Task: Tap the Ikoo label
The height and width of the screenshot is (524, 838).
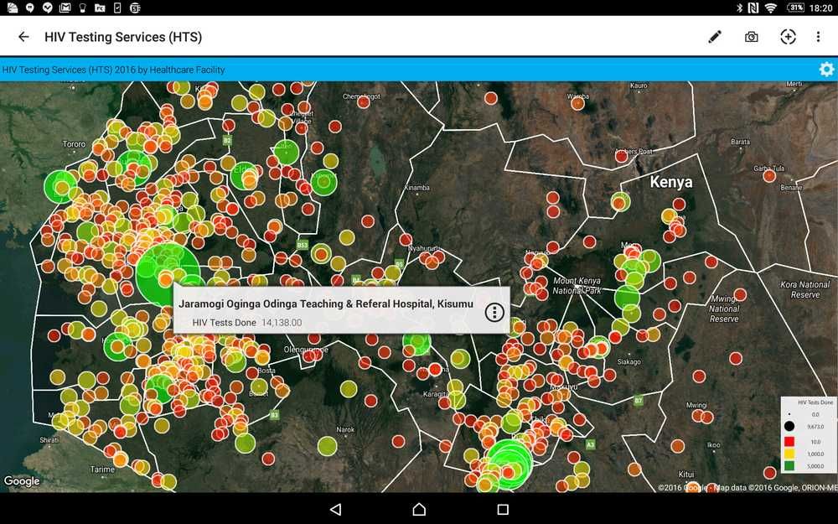Action: click(713, 445)
